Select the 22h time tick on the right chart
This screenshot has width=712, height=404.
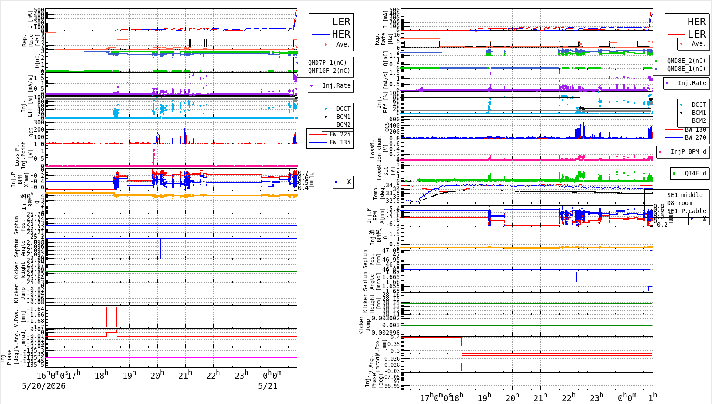(568, 397)
